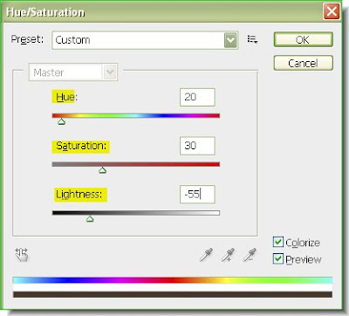Viewport: 349px width, 316px height.
Task: Click the brown result color bar
Action: pyautogui.click(x=173, y=294)
